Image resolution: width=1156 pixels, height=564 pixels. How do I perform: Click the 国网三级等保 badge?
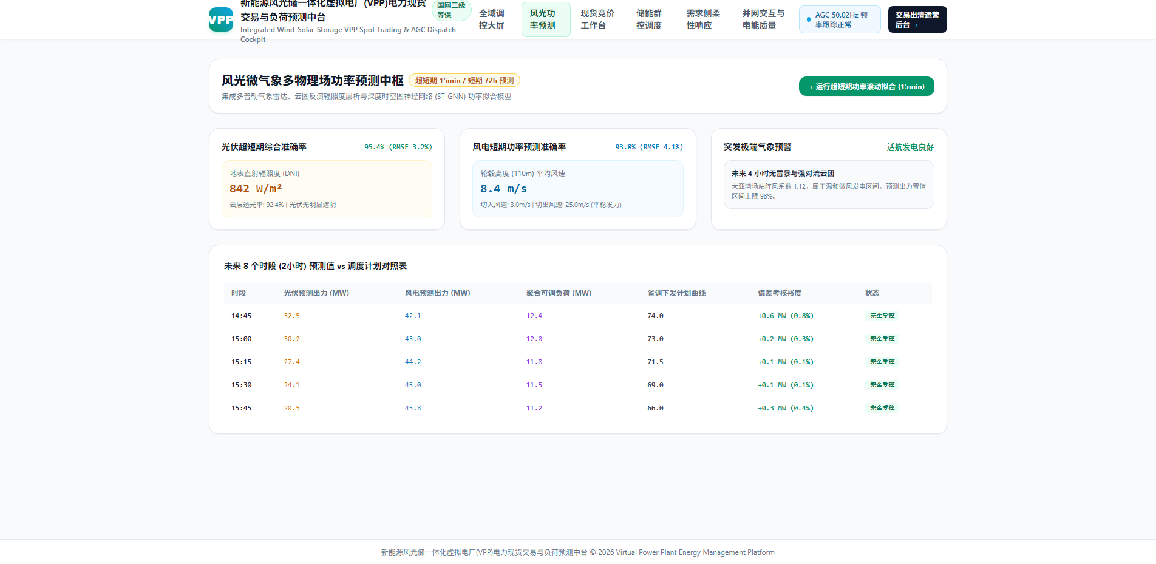pos(451,10)
